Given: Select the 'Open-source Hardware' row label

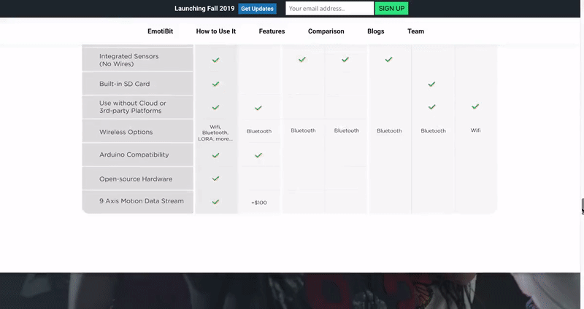Looking at the screenshot, I should click(x=136, y=179).
